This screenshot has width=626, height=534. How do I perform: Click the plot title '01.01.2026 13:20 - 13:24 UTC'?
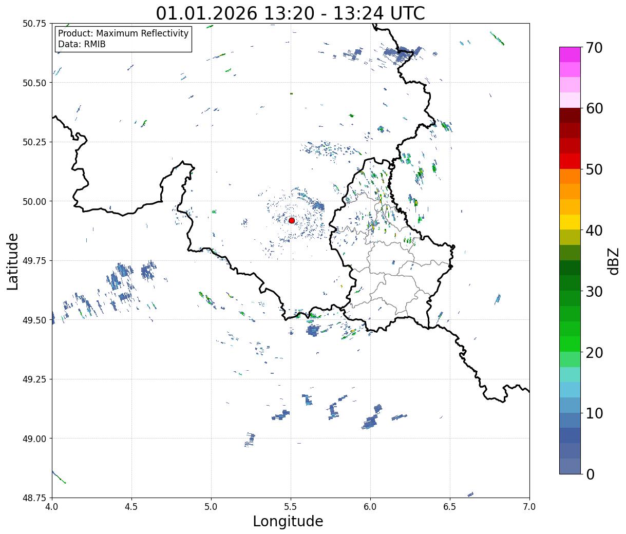[291, 13]
